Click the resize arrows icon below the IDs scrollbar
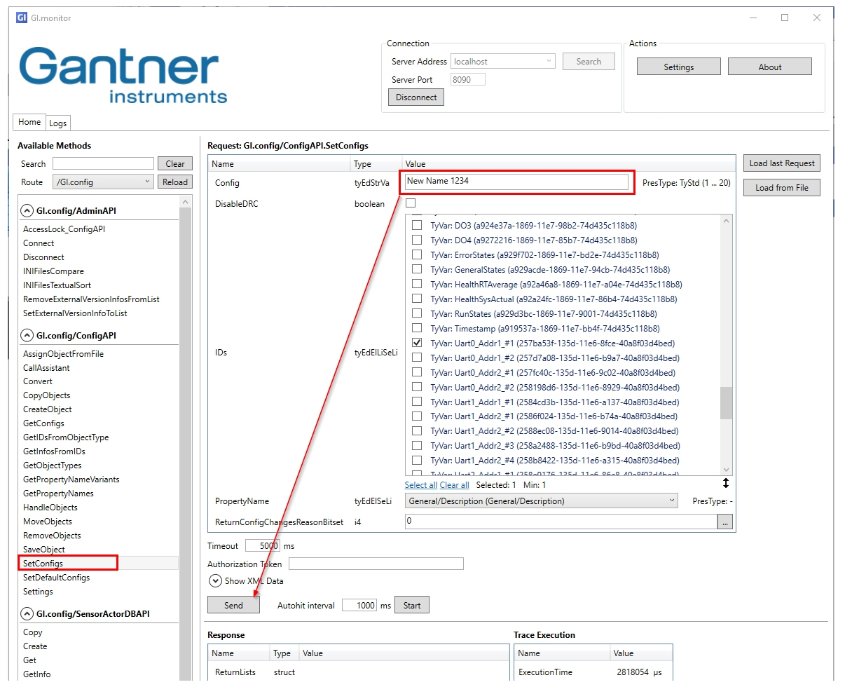The image size is (845, 694). pyautogui.click(x=726, y=483)
